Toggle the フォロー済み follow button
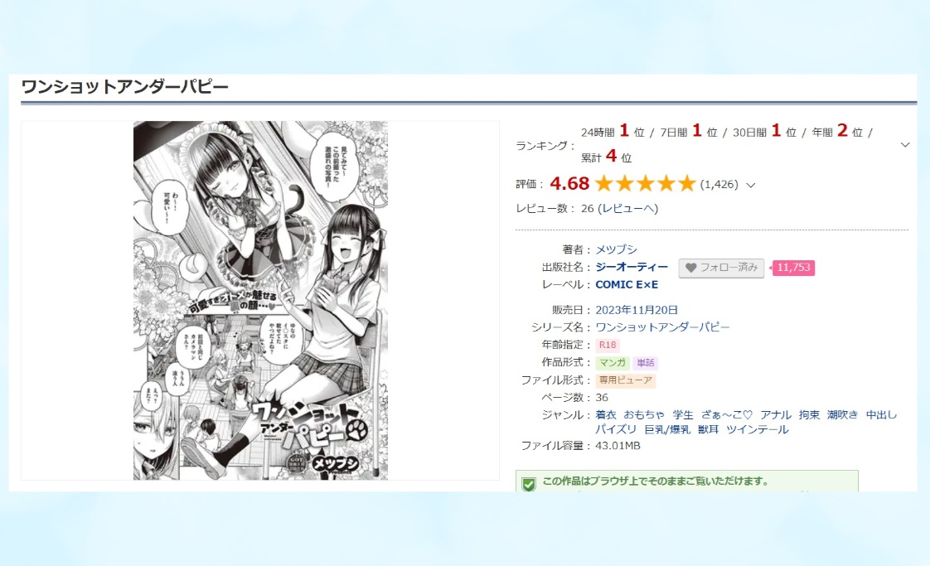 pyautogui.click(x=721, y=268)
